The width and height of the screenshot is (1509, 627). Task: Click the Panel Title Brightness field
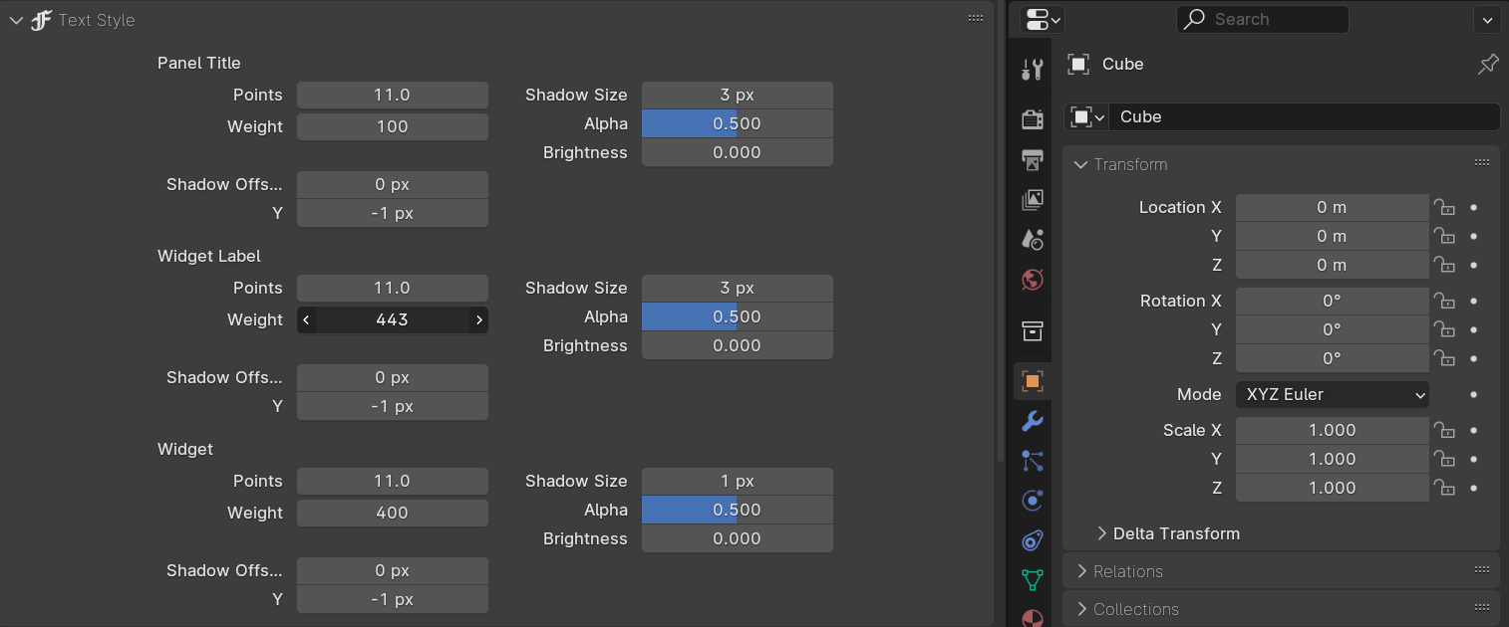pos(738,152)
